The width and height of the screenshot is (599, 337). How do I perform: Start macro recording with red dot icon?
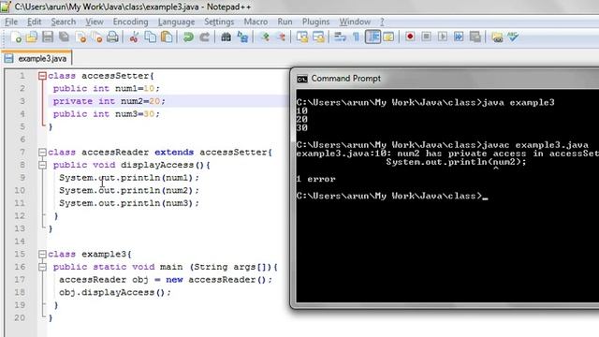410,37
